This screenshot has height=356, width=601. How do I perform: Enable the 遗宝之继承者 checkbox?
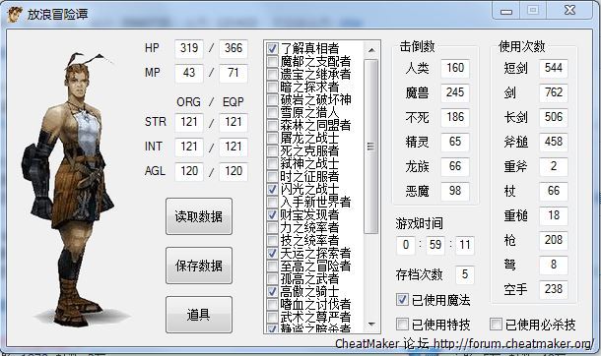click(272, 74)
